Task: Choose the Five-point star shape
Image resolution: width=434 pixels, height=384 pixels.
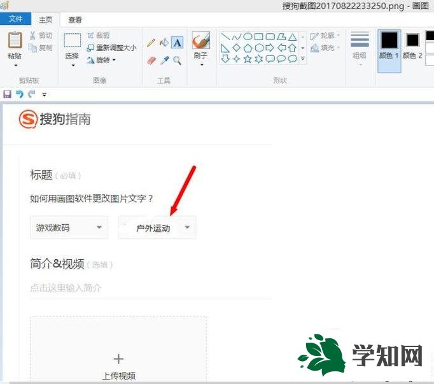Action: pos(248,59)
